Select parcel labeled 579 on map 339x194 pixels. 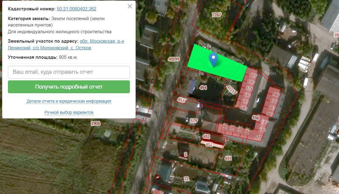[x=194, y=121]
